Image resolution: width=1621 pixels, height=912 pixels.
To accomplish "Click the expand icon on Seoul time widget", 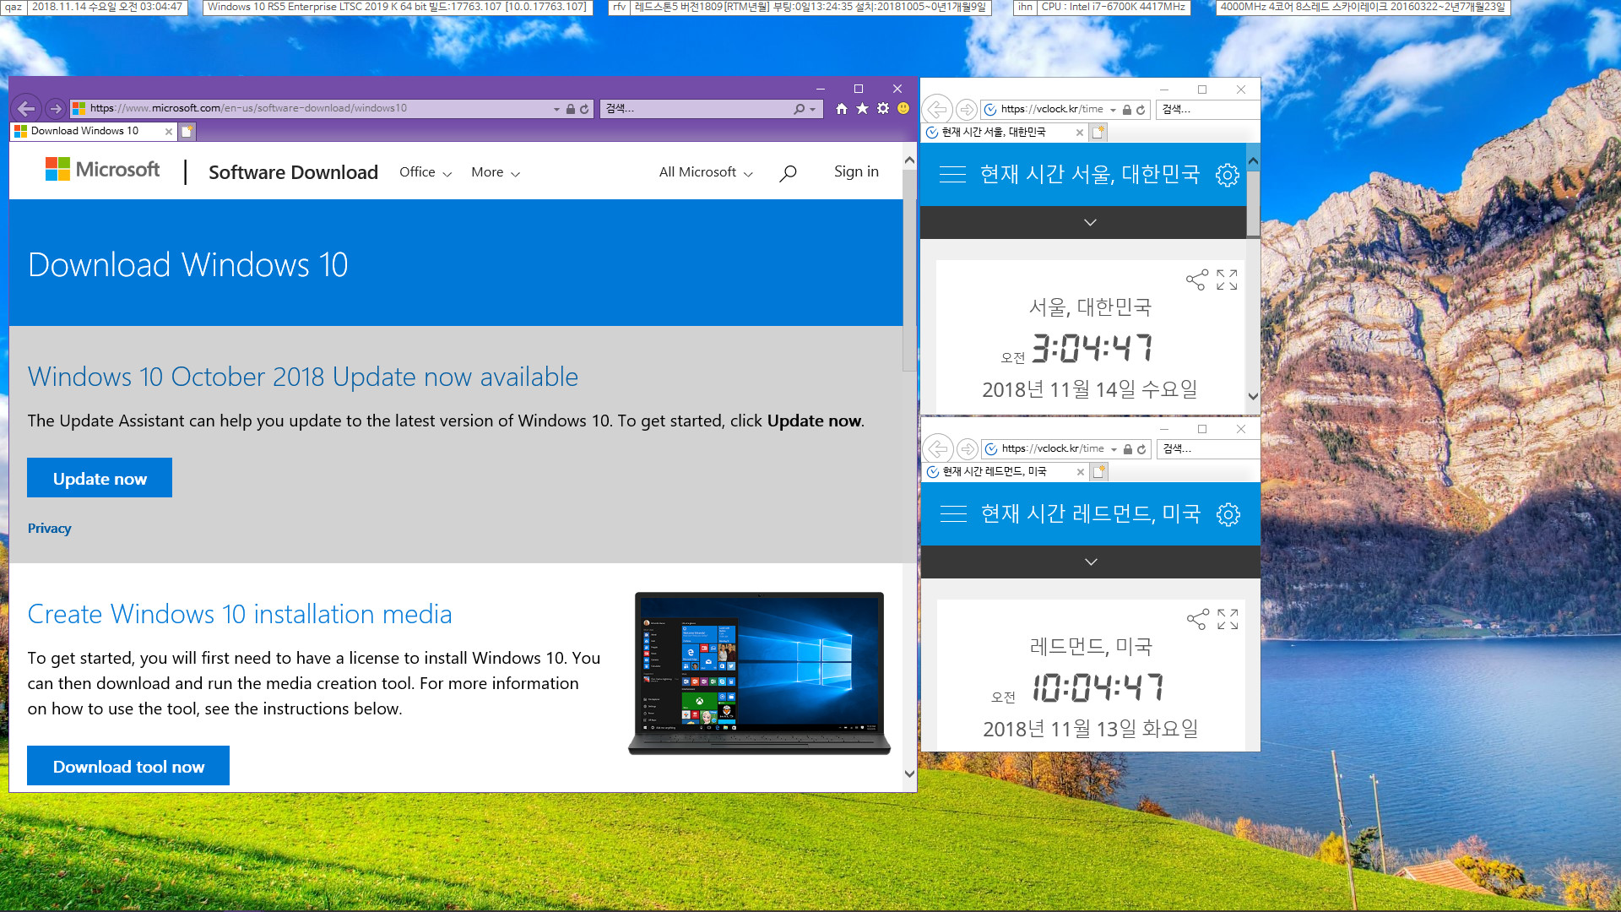I will click(1227, 280).
